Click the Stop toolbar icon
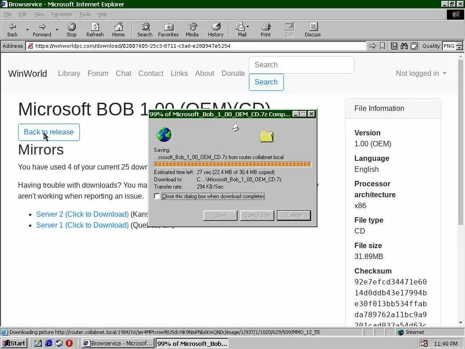 [x=71, y=27]
